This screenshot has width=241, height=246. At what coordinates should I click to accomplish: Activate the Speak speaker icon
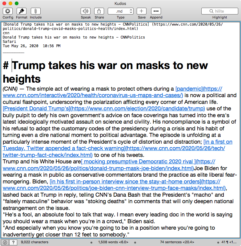(x=86, y=11)
